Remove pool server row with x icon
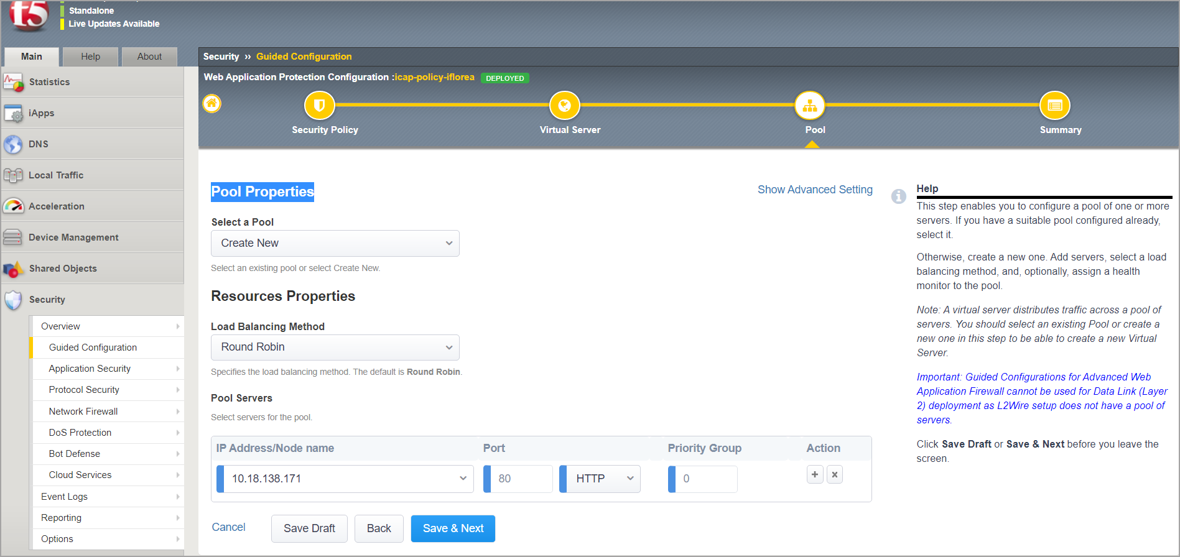 click(x=835, y=474)
